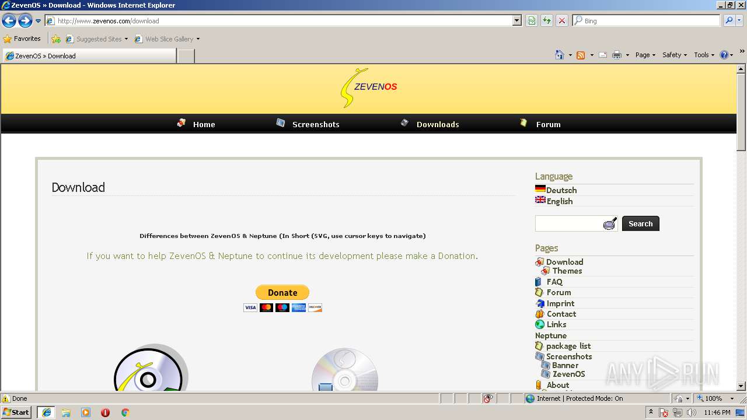Screen dimensions: 747x420
Task: Expand address bar history dropdown
Action: [517, 21]
